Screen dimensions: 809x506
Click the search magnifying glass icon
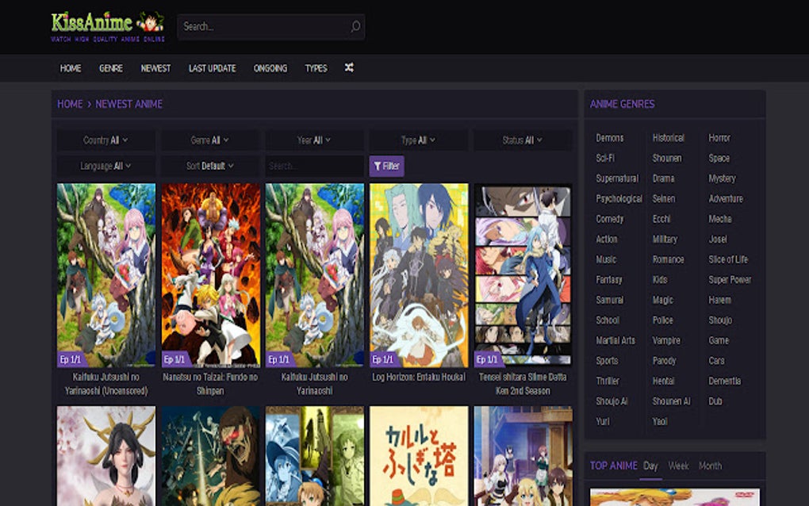tap(355, 26)
